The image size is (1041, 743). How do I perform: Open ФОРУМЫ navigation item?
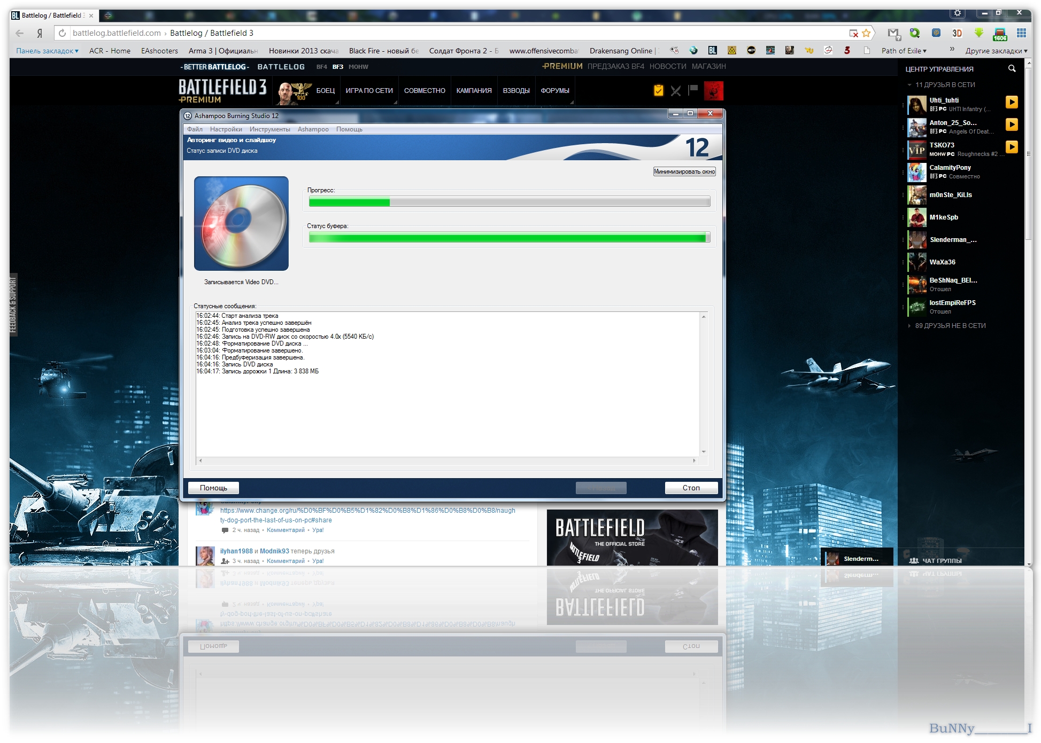554,91
